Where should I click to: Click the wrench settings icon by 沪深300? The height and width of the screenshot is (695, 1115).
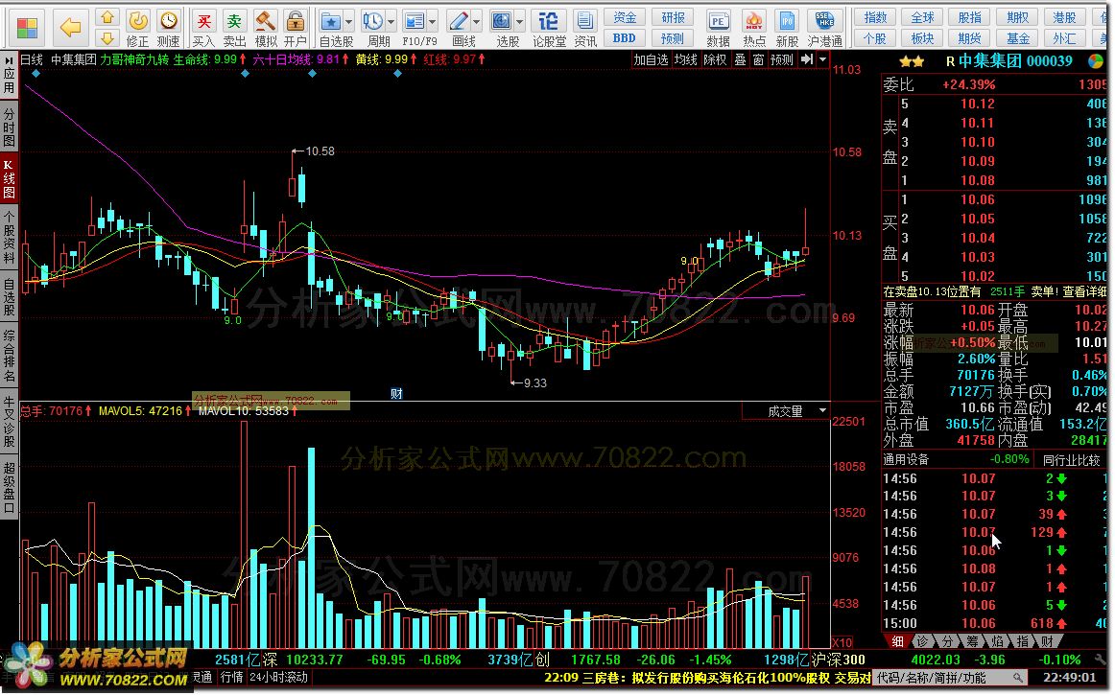[1100, 660]
